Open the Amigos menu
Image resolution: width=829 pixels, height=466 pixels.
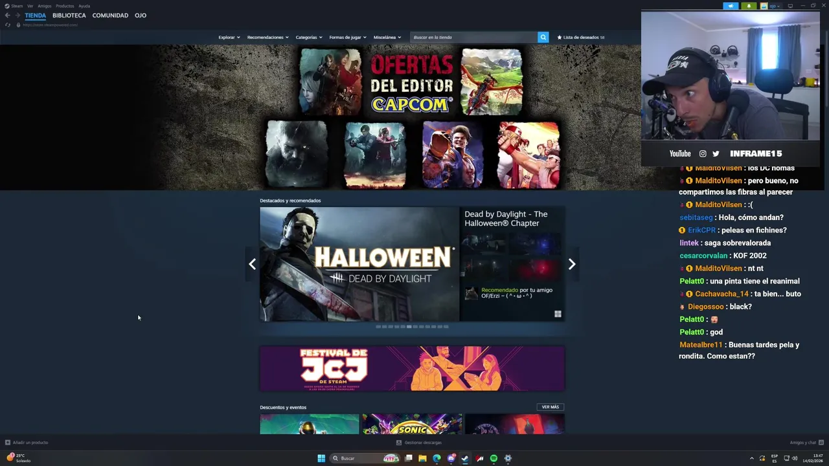[44, 6]
